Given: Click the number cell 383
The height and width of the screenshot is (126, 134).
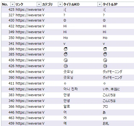Looking at the screenshot, I should click(12, 95).
